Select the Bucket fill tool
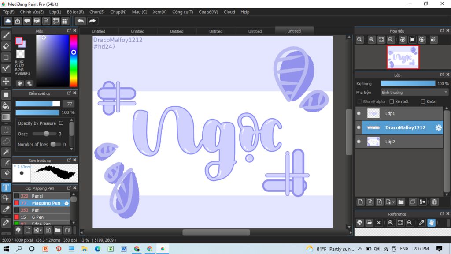Viewport: 451px width, 254px height. click(x=6, y=106)
